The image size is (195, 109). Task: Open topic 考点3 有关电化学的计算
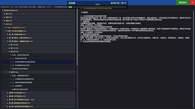pos(38,55)
